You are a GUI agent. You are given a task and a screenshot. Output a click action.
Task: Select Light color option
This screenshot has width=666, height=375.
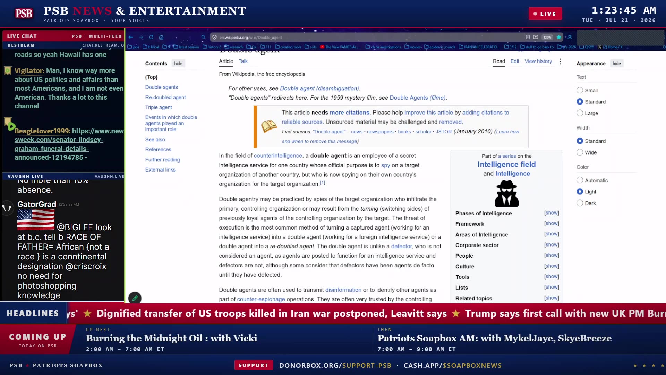pos(580,192)
